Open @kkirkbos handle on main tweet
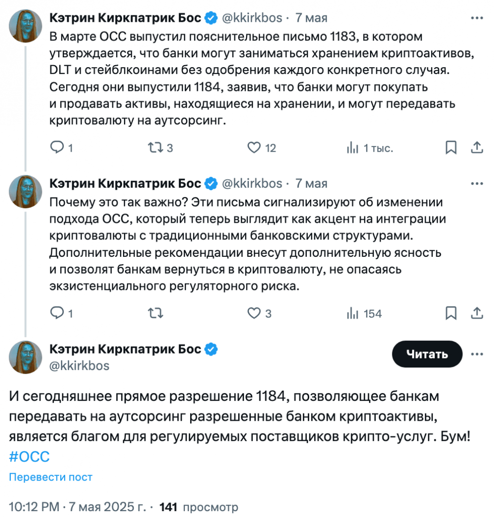Image resolution: width=494 pixels, height=519 pixels. (x=79, y=366)
